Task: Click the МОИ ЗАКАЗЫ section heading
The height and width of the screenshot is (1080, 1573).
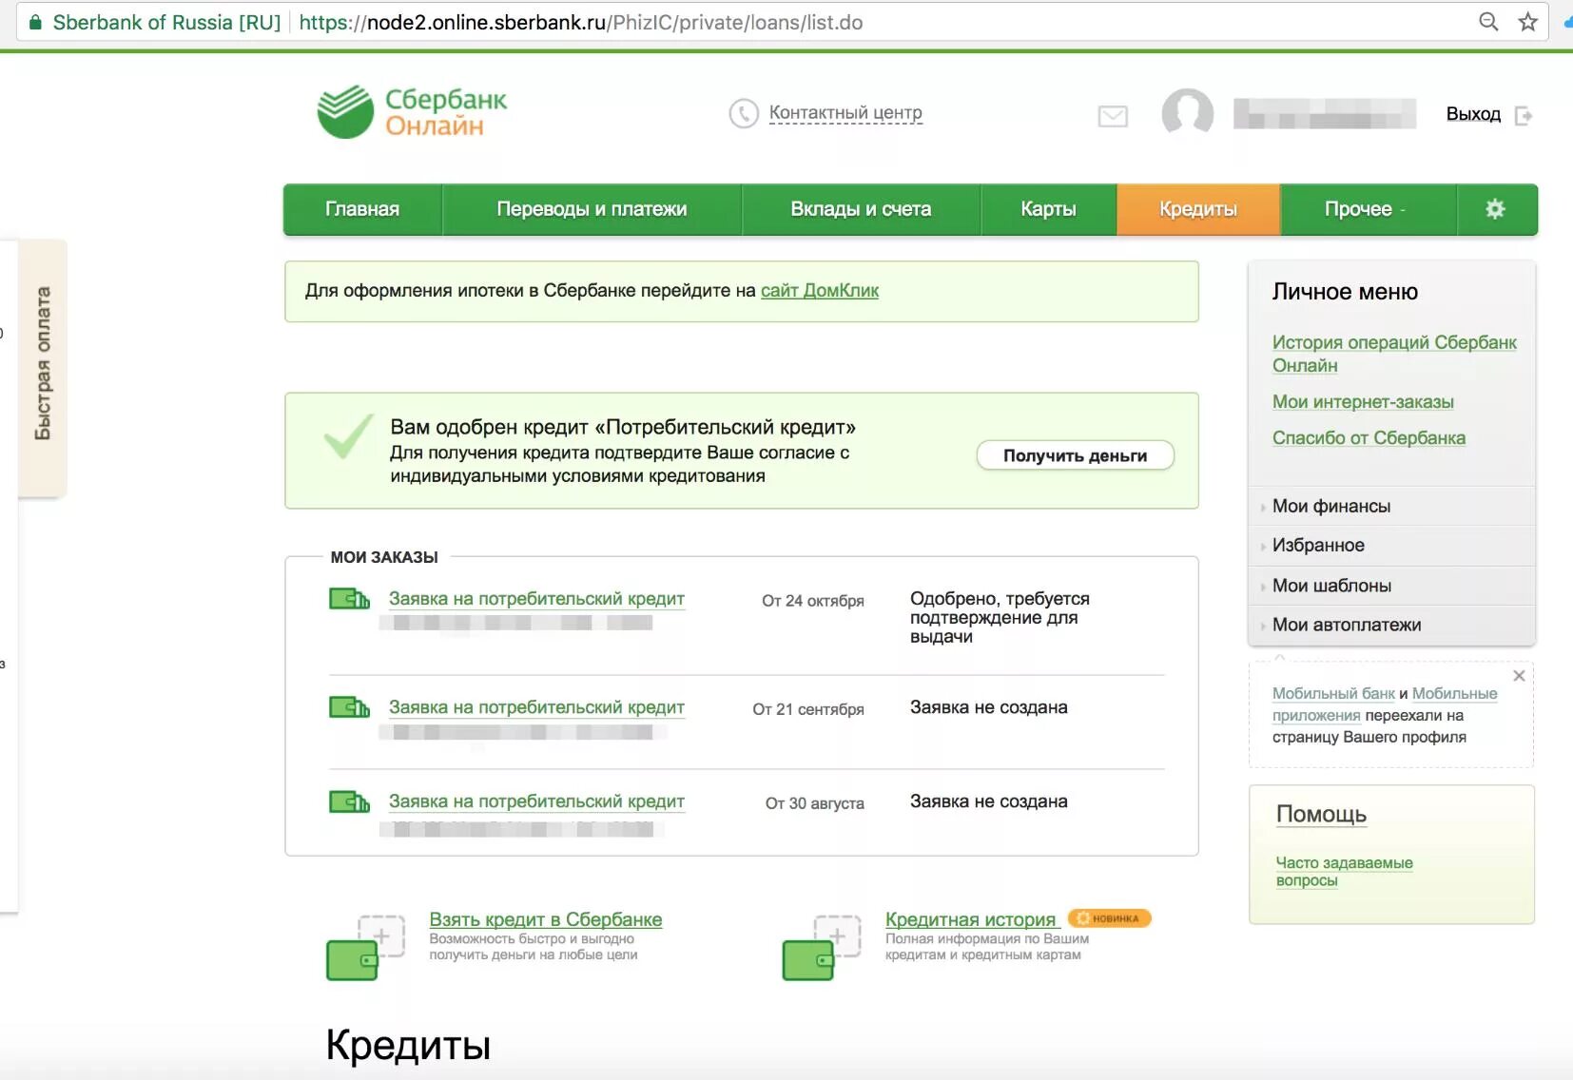Action: [x=384, y=557]
